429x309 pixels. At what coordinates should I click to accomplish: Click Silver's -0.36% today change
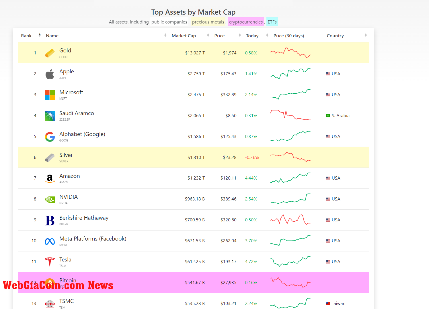pyautogui.click(x=252, y=157)
